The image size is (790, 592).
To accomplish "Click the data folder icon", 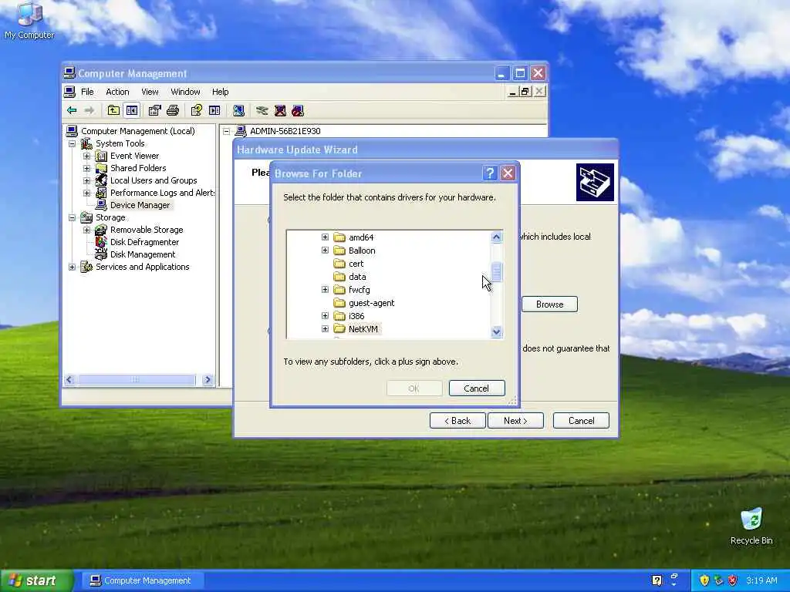I will click(x=339, y=277).
